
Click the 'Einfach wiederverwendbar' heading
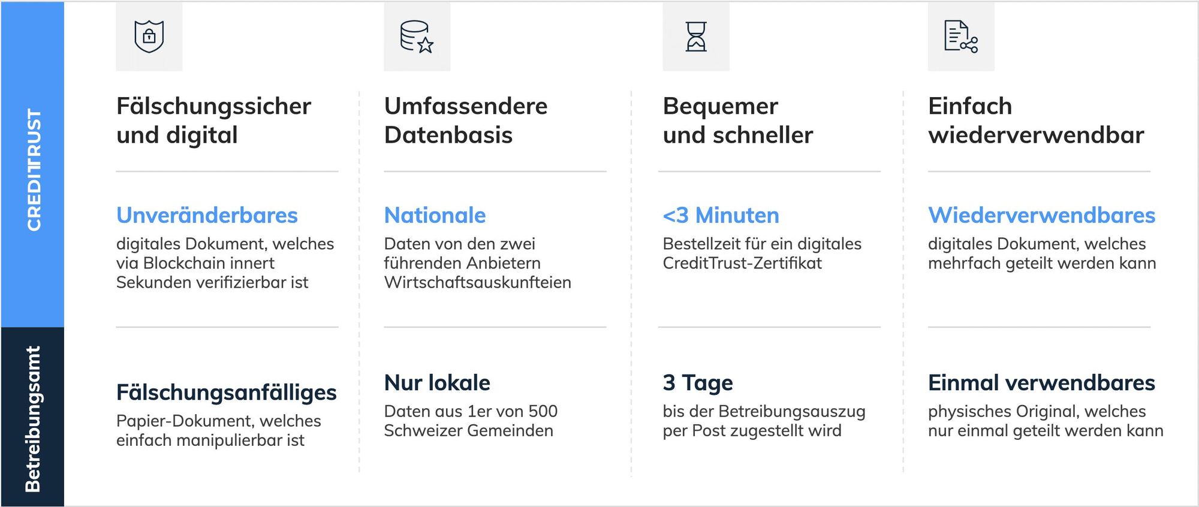(1036, 120)
